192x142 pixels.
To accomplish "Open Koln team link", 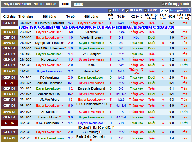I will (x=91, y=65).
